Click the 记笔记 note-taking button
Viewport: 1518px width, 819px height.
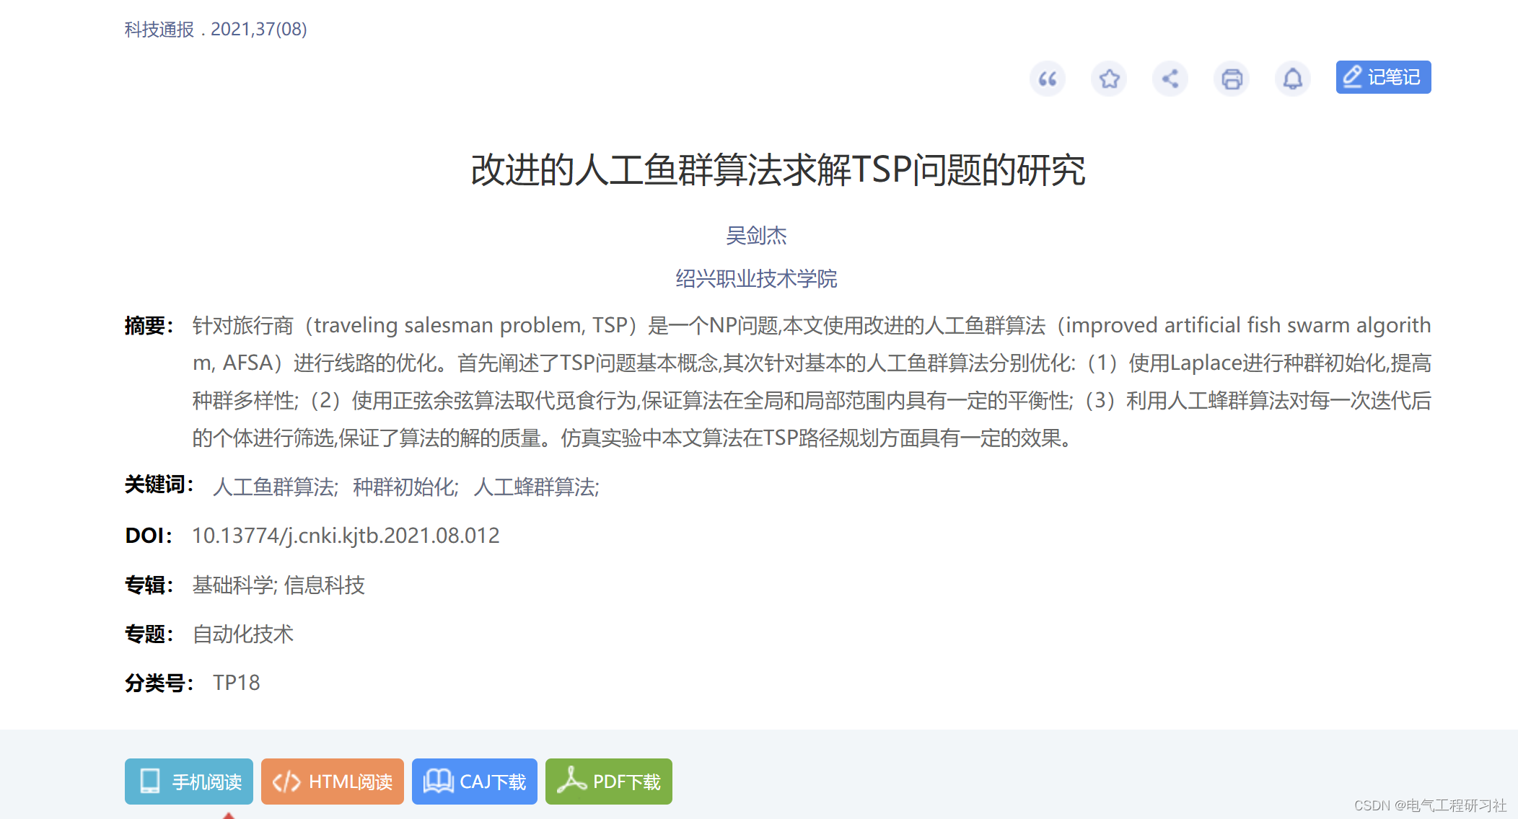(x=1383, y=77)
